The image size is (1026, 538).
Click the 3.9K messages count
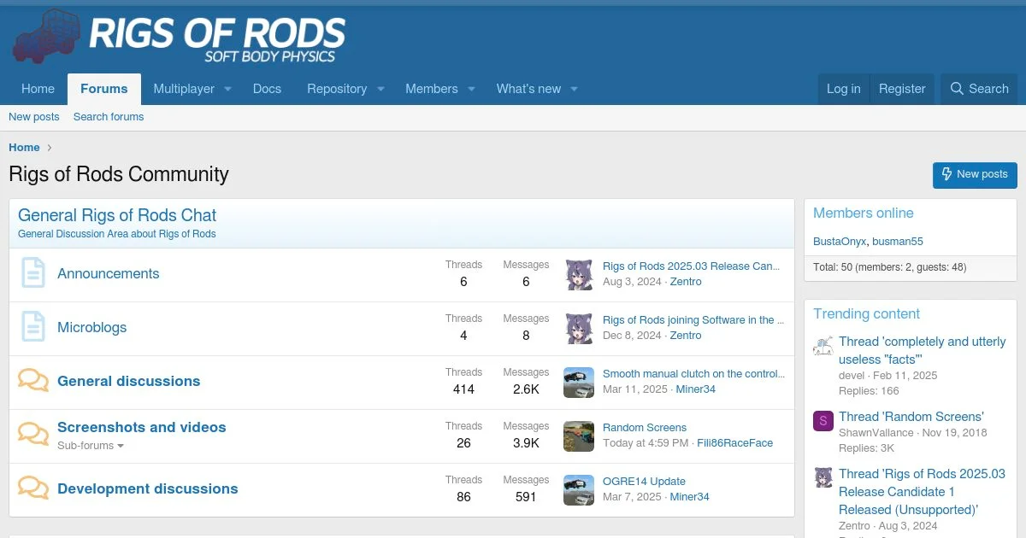(526, 443)
